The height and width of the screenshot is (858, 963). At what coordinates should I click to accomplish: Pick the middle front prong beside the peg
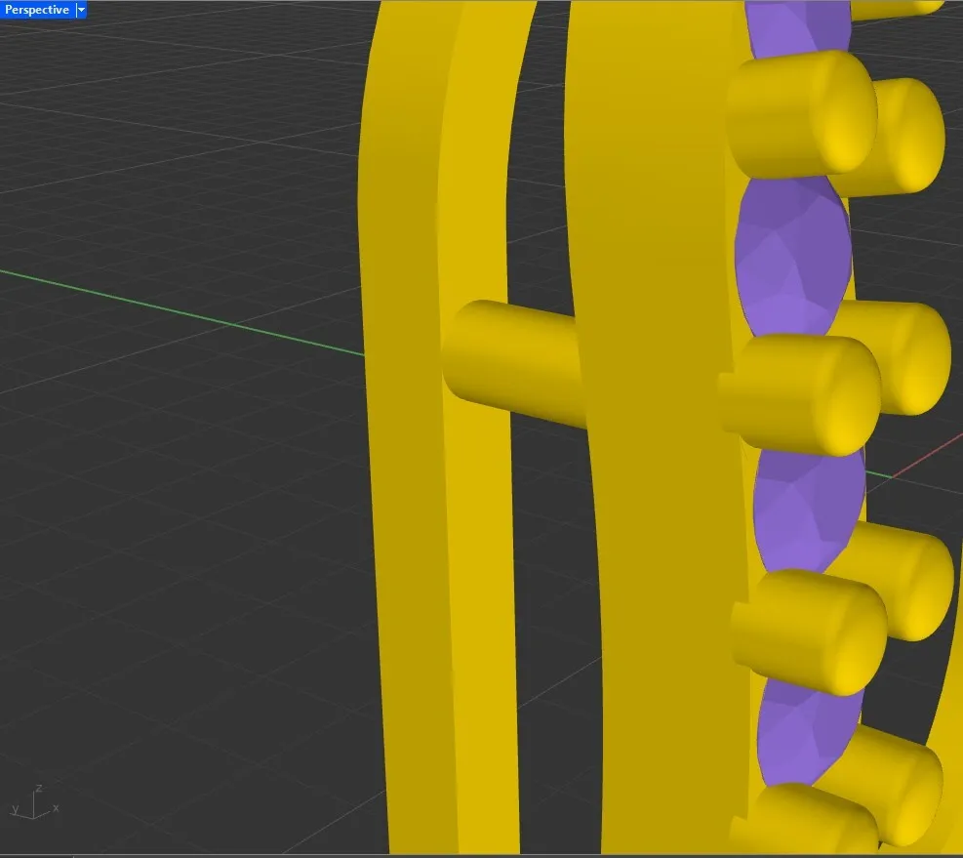click(805, 395)
